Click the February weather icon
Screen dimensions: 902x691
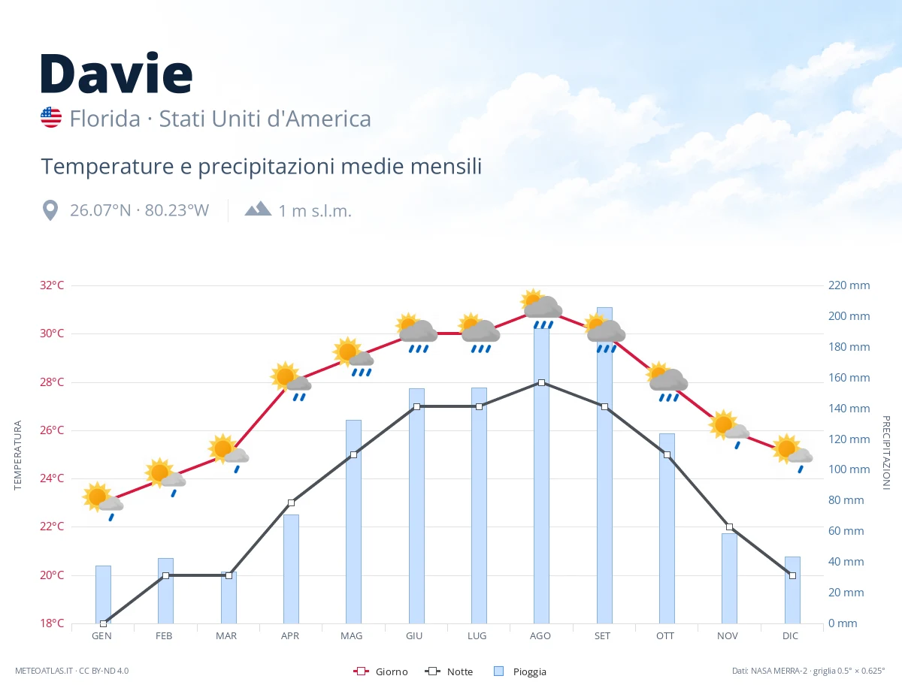(165, 476)
